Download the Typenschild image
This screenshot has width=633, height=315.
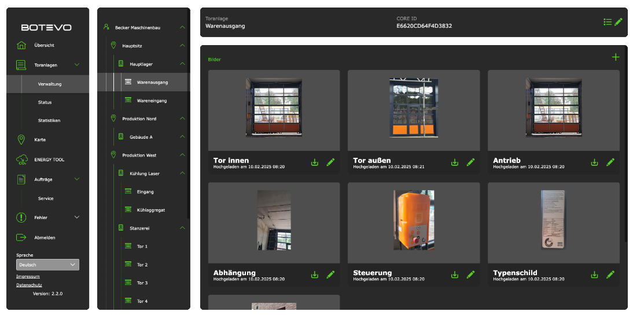point(594,275)
